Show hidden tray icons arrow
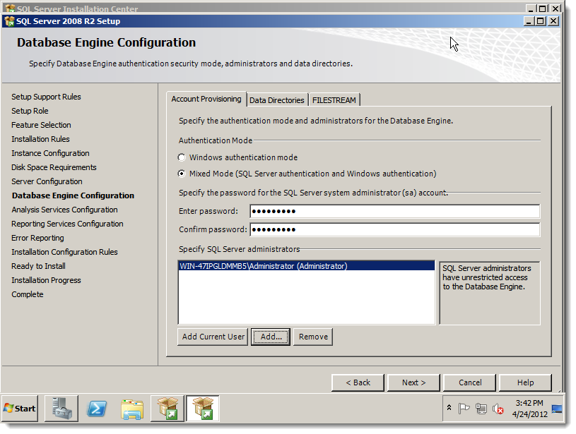This screenshot has height=434, width=576. coord(449,407)
